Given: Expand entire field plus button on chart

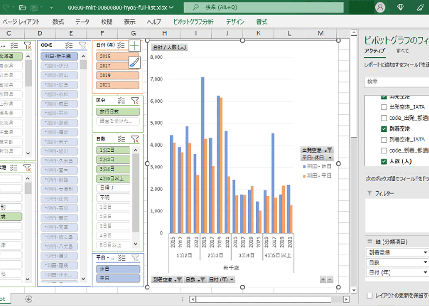Looking at the screenshot, I should click(x=323, y=280).
